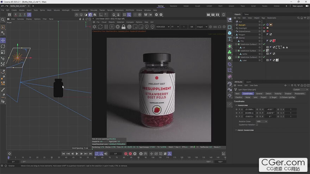Toggle Z axis lock

click(x=25, y=15)
